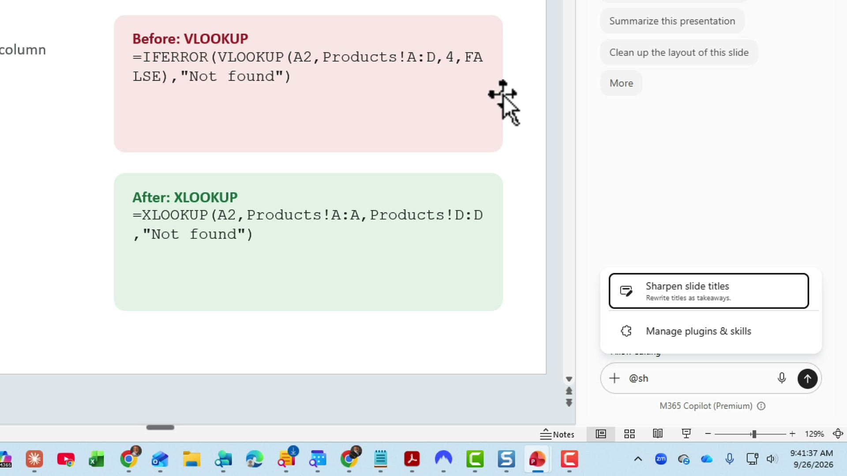The image size is (847, 476).
Task: Start Slide Show from status bar
Action: tap(686, 434)
